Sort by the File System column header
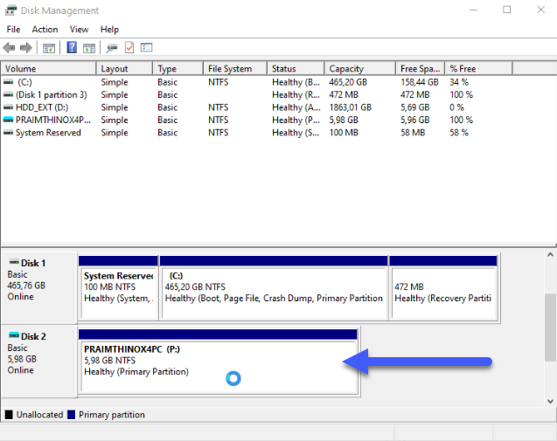The image size is (557, 441). pyautogui.click(x=235, y=68)
